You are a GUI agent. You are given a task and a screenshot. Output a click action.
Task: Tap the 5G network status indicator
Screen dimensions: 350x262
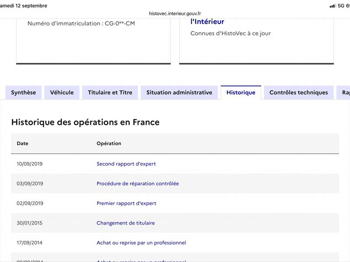341,6
